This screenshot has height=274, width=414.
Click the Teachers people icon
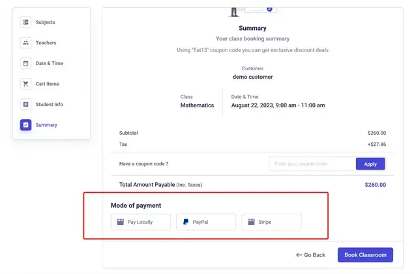(x=25, y=43)
